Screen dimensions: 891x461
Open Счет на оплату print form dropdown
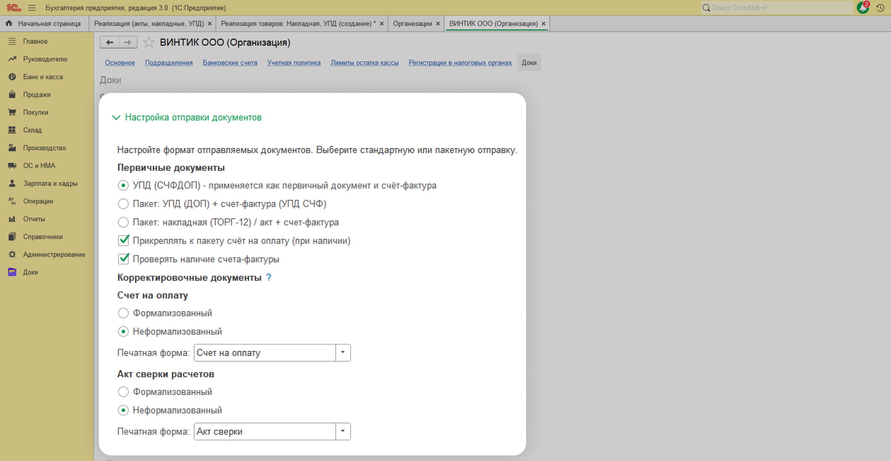[x=343, y=353]
